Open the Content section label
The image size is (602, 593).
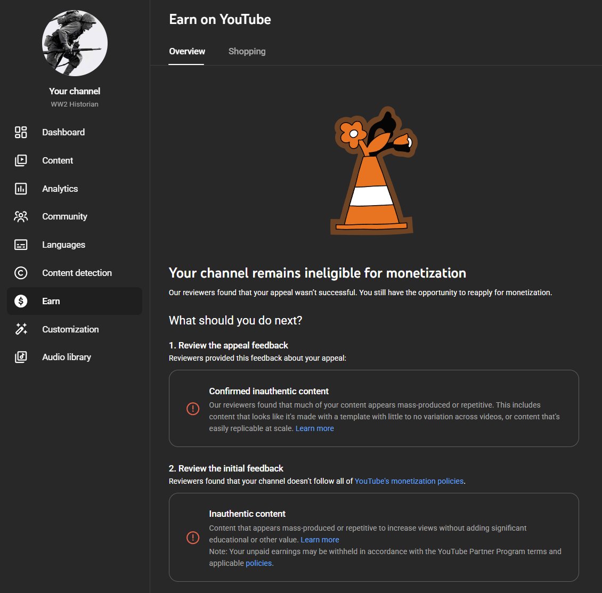pyautogui.click(x=58, y=160)
